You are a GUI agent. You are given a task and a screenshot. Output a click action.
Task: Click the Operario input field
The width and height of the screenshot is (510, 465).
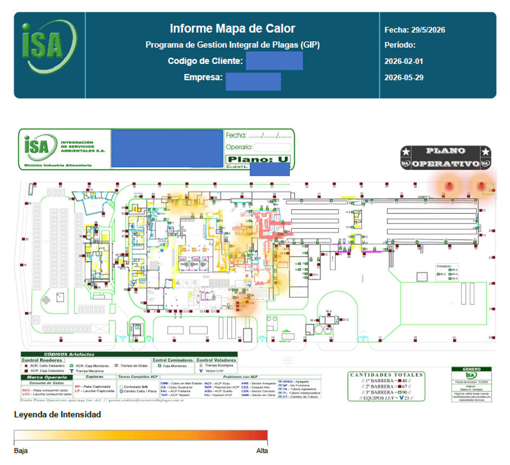coord(273,147)
